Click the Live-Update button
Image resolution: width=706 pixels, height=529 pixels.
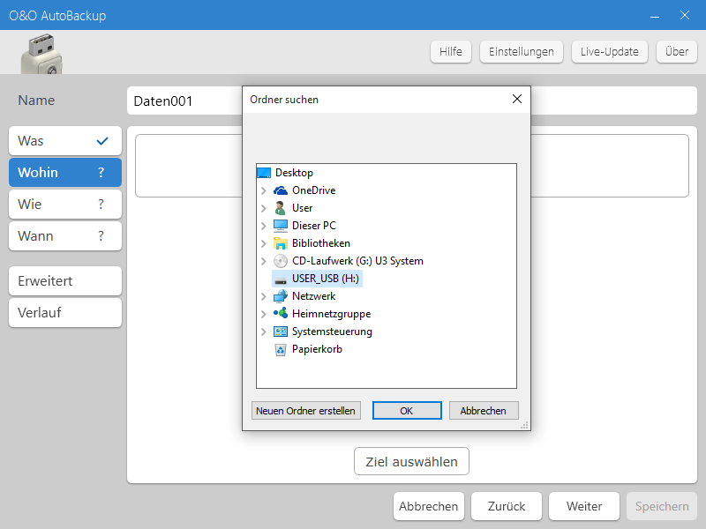point(609,51)
